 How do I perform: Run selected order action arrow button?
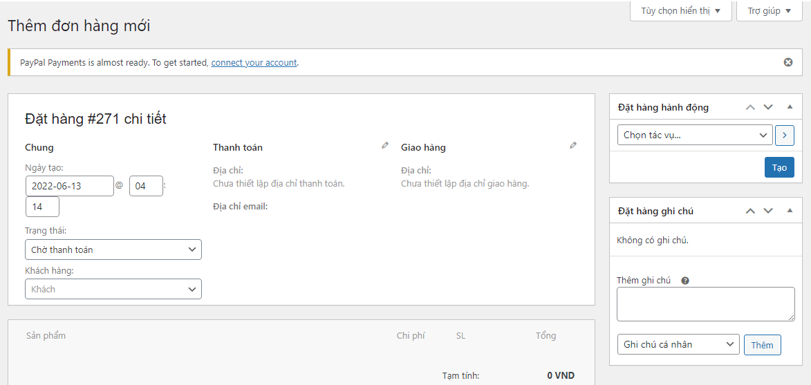pyautogui.click(x=784, y=135)
